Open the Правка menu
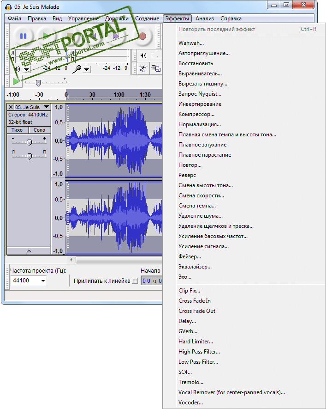Viewport: 326px width, 409px height. coord(37,18)
